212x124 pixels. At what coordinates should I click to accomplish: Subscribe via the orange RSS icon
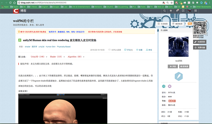(x=190, y=24)
